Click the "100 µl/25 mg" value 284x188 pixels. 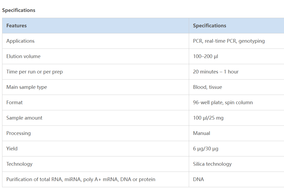pos(208,118)
